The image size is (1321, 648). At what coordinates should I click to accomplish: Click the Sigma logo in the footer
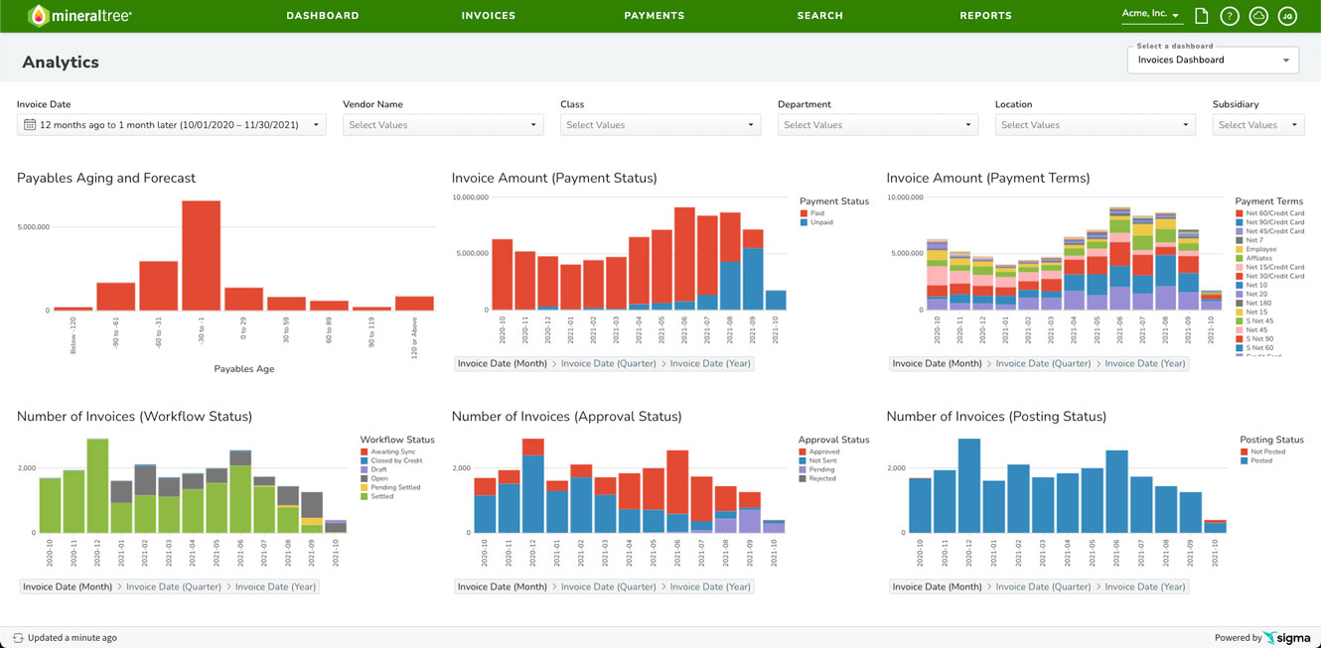(x=1288, y=637)
